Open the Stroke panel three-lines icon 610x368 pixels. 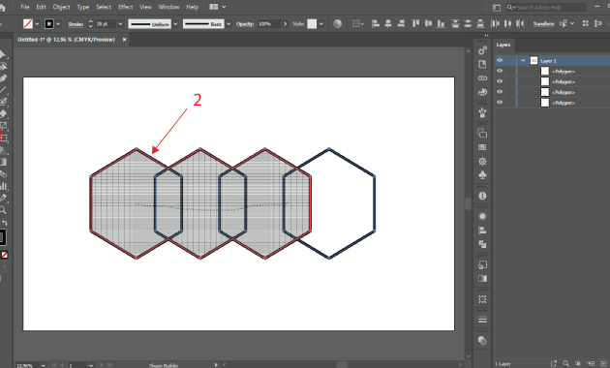tap(482, 320)
